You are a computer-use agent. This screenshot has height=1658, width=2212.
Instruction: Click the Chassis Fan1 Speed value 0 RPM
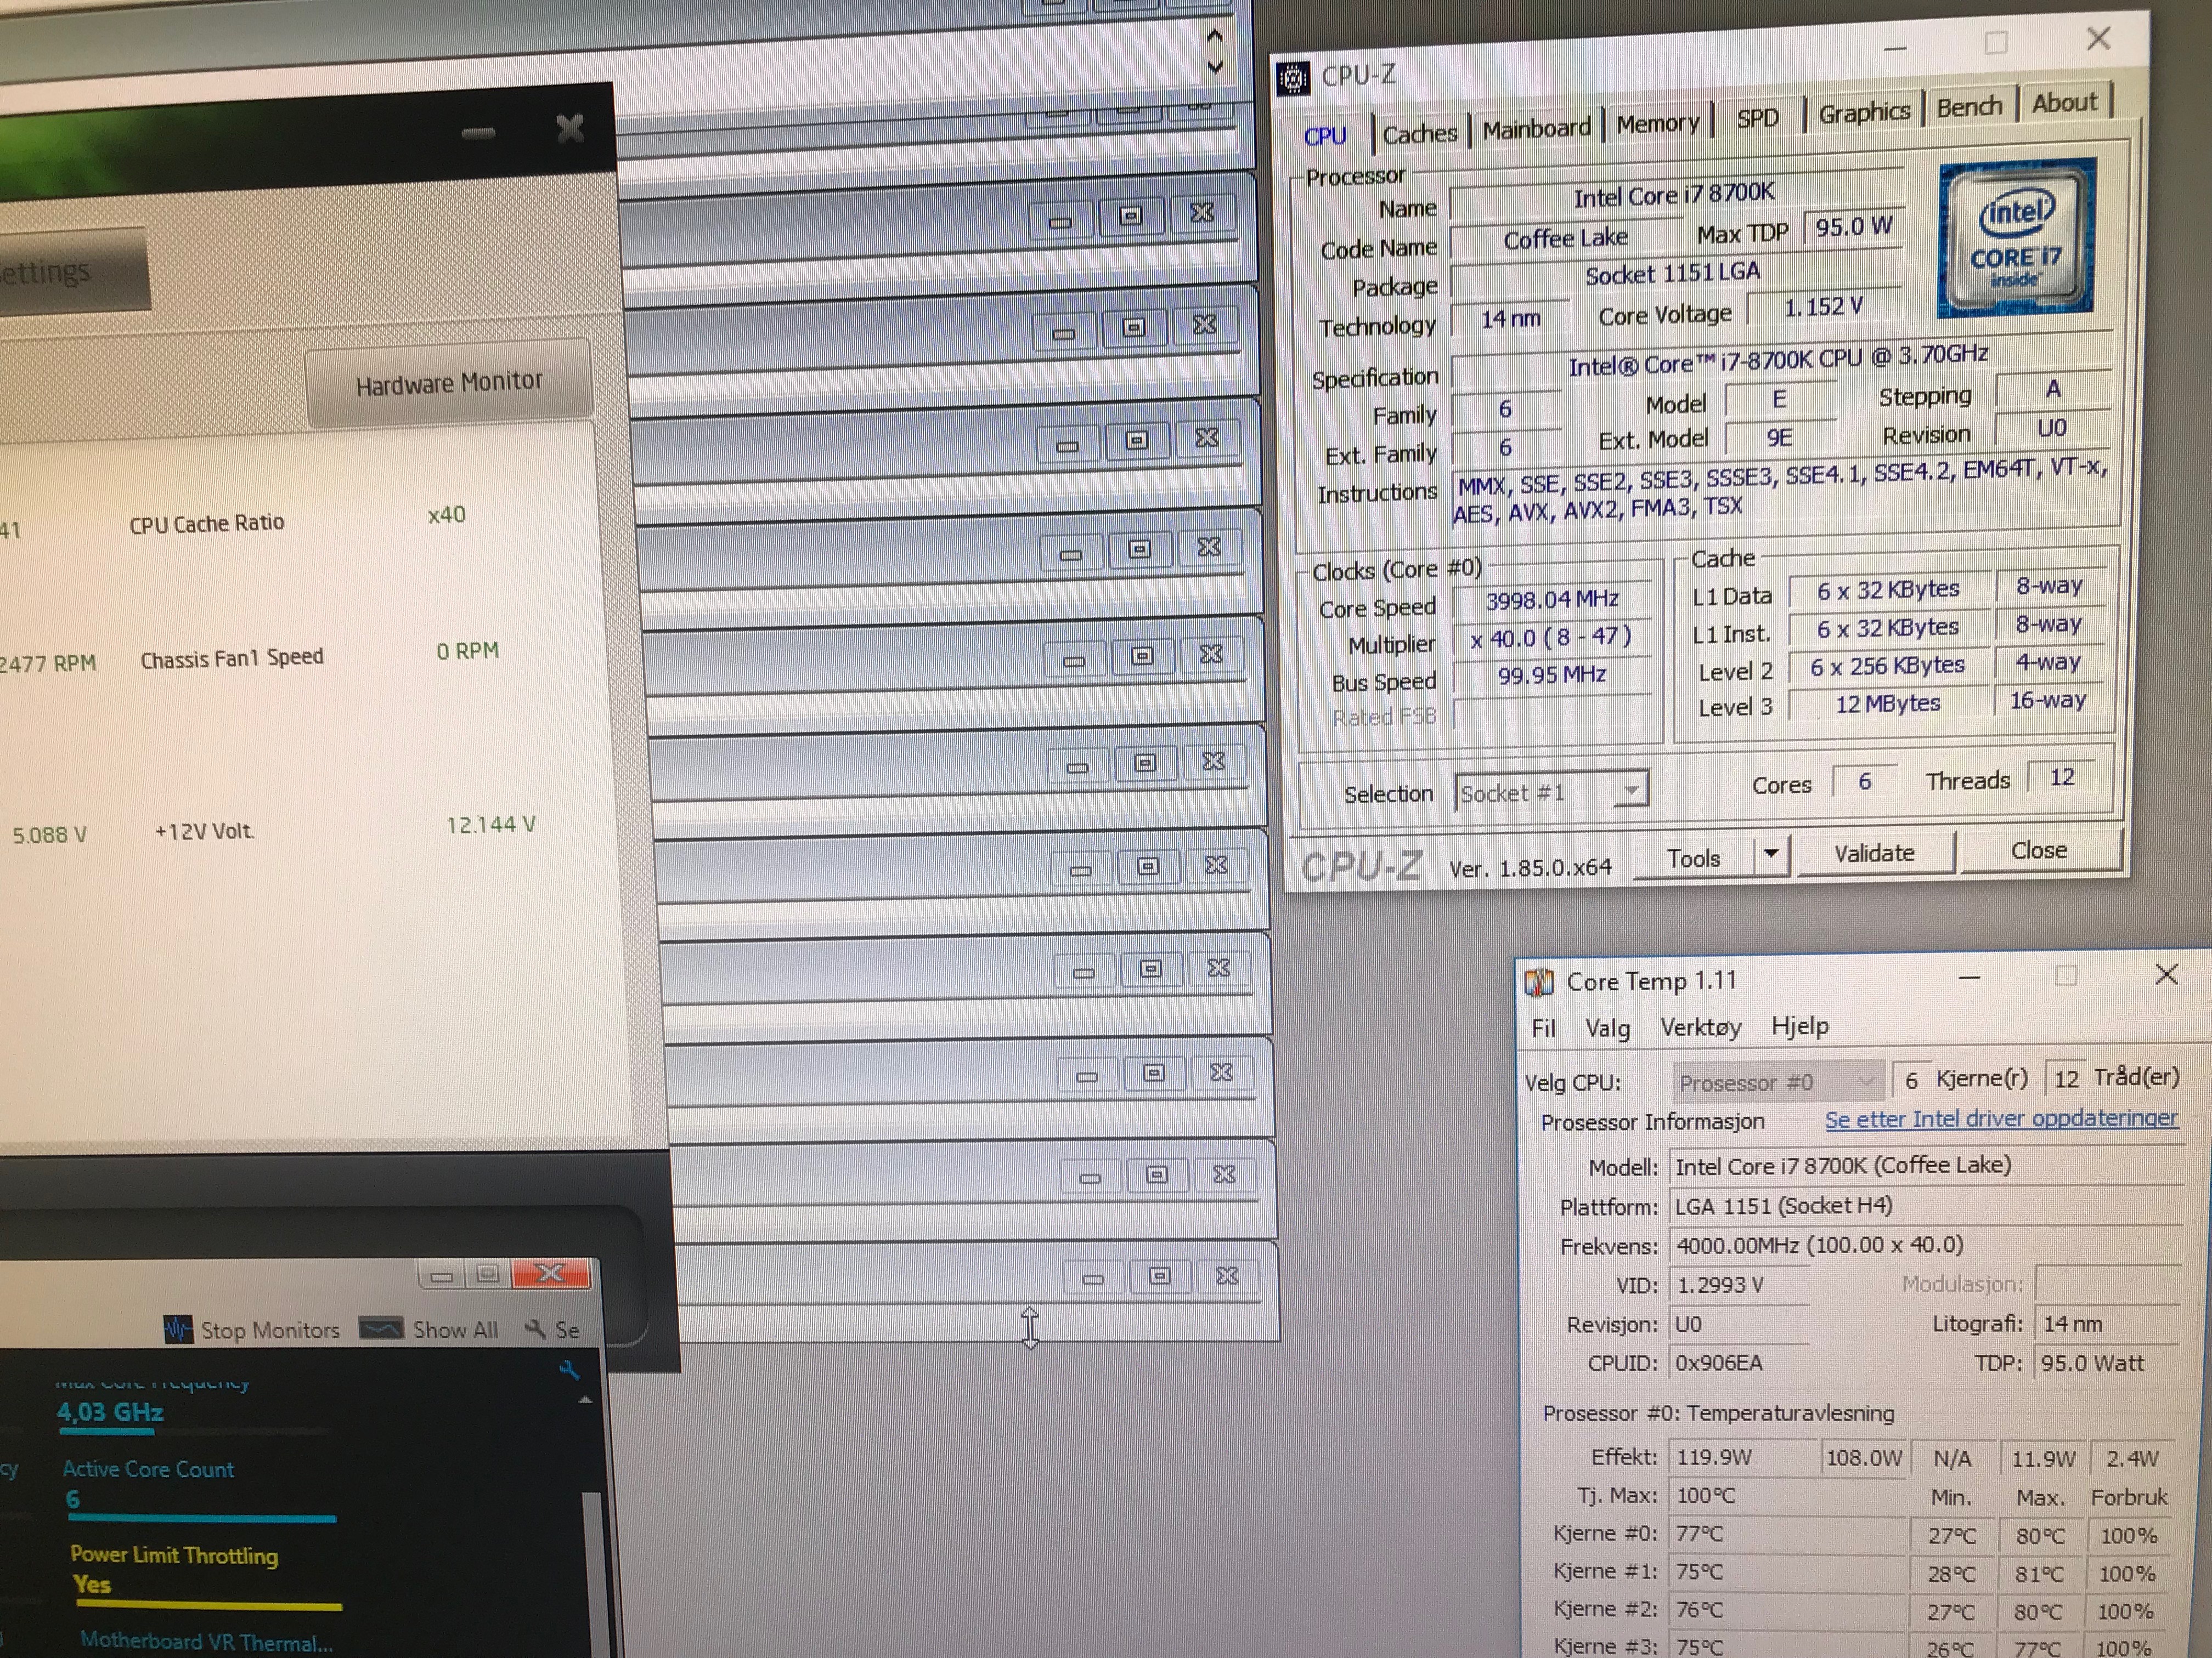[x=467, y=651]
